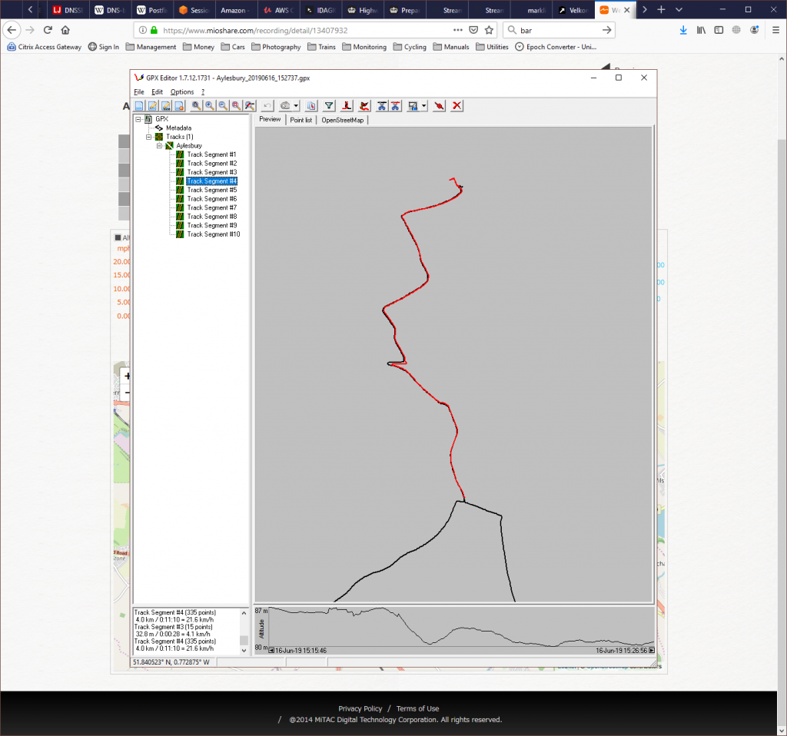Click the Firefox Back button
Viewport: 787px width, 736px height.
pyautogui.click(x=12, y=30)
